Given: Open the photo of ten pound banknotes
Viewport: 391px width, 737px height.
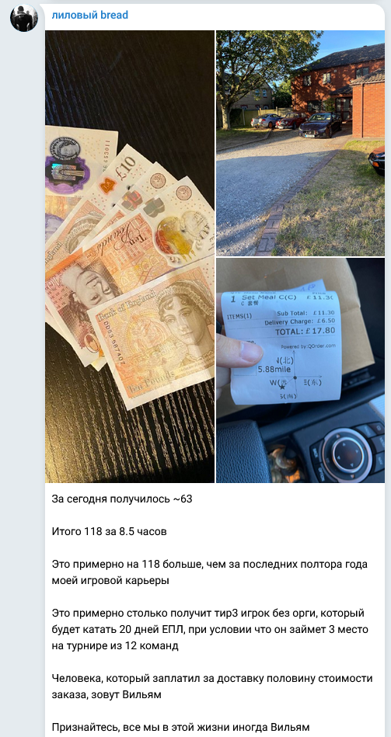Looking at the screenshot, I should [130, 256].
